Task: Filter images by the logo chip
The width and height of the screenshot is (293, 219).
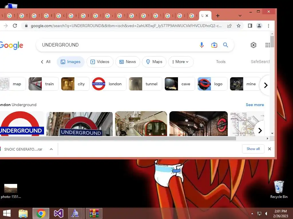Action: [213, 84]
